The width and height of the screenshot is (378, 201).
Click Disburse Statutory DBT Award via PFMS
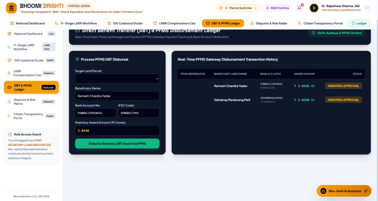click(117, 143)
